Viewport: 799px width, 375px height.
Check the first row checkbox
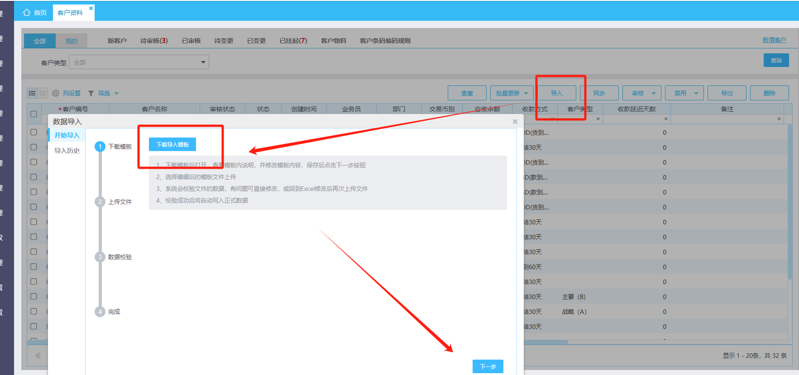pos(33,132)
